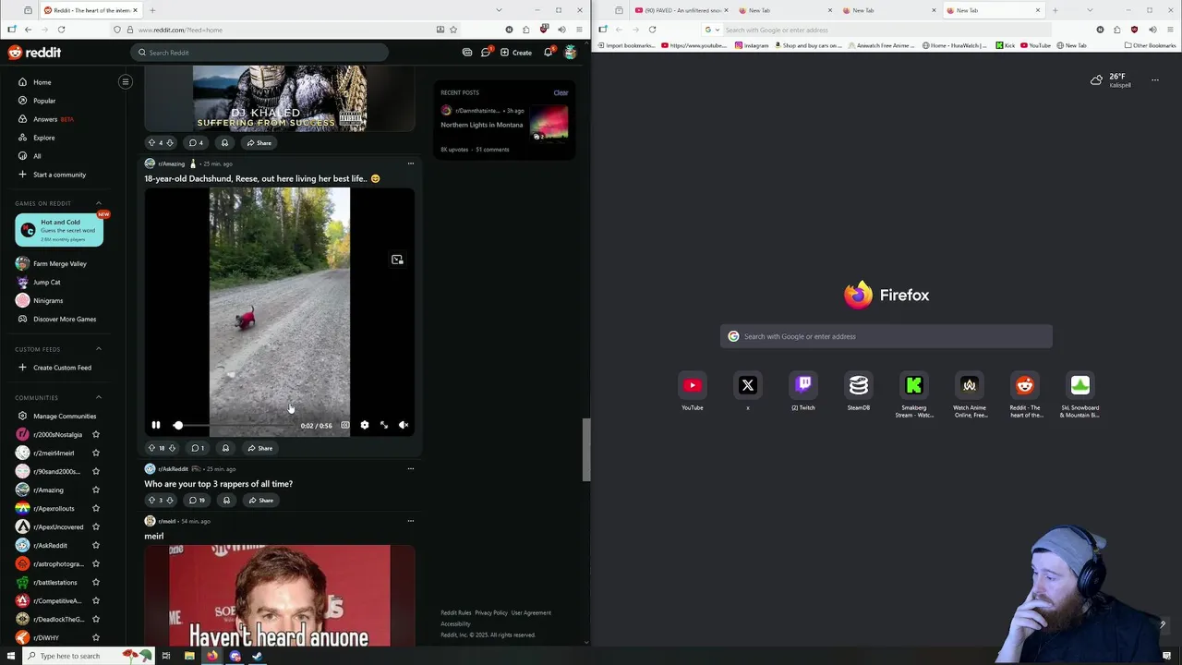The height and width of the screenshot is (665, 1182).
Task: Open Reddit chat icon in header
Action: (486, 53)
